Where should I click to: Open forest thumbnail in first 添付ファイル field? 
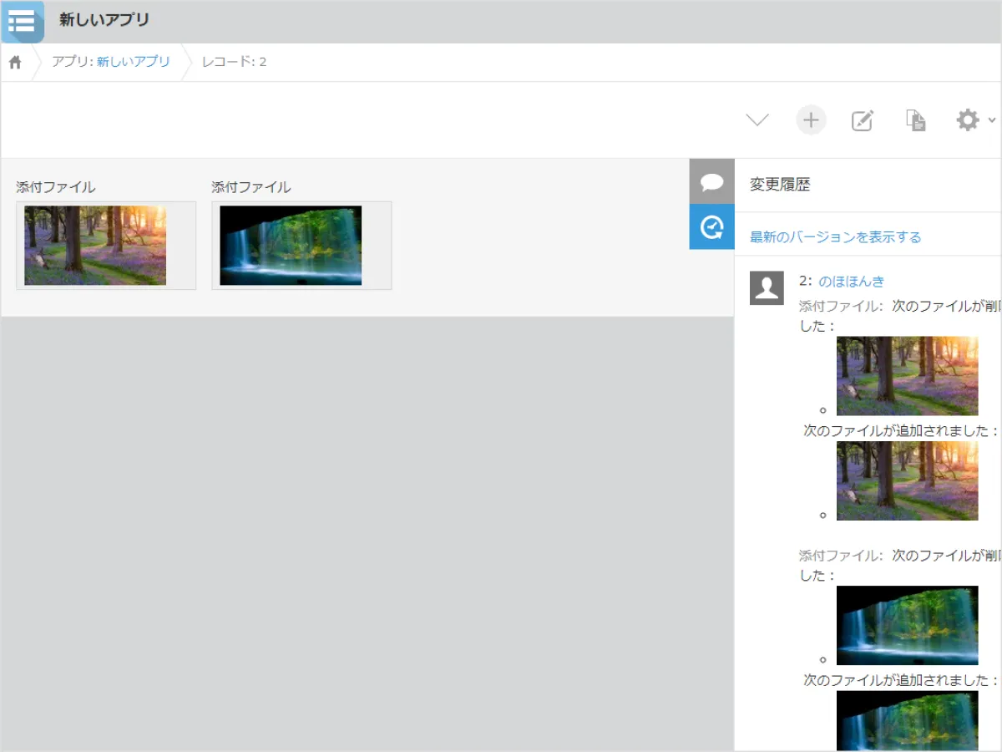click(95, 246)
